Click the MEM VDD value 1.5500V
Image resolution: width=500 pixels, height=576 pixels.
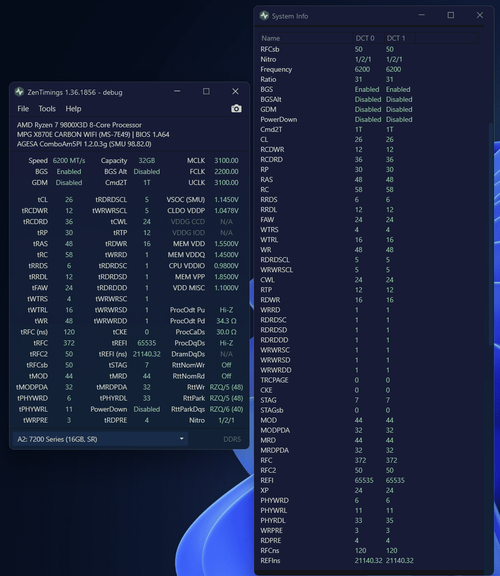tap(226, 244)
